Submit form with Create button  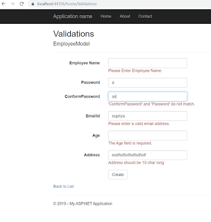(118, 175)
